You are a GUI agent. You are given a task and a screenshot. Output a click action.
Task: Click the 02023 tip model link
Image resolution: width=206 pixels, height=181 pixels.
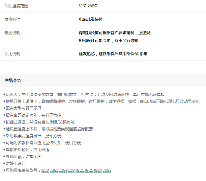(x=63, y=170)
